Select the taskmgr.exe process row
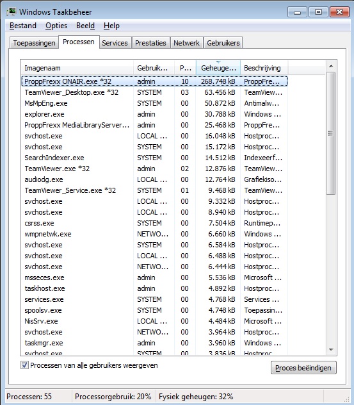The width and height of the screenshot is (354, 405). pos(154,343)
